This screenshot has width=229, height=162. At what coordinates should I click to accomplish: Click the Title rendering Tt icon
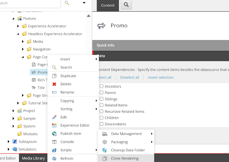click(x=34, y=88)
